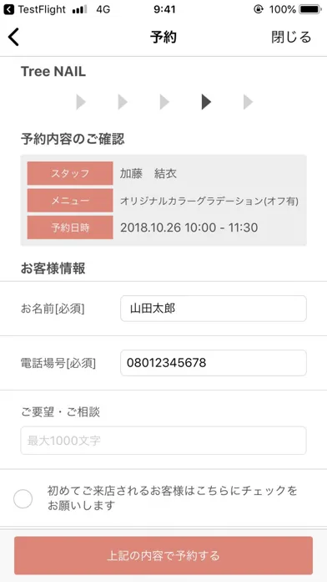Edit the name field containing 山田太郎
The width and height of the screenshot is (327, 582).
(x=214, y=309)
